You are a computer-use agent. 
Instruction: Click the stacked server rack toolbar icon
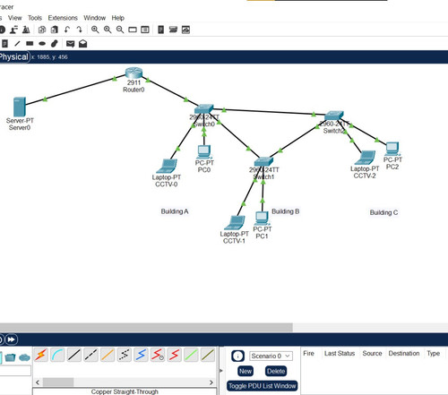(173, 30)
